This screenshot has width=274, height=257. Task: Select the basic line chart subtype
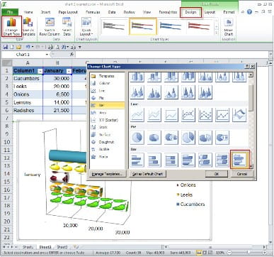tap(137, 115)
